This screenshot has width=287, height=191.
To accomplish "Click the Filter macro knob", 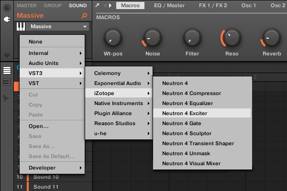I will click(x=192, y=38).
